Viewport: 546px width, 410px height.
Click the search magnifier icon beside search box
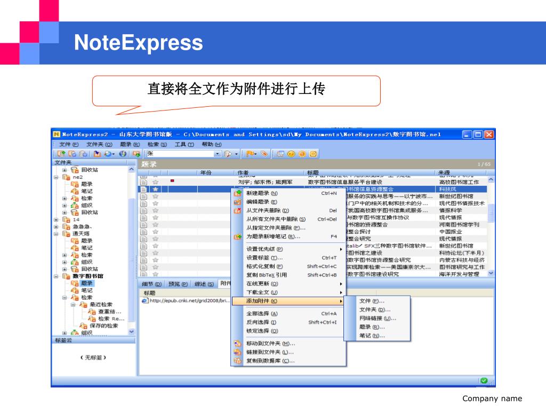pyautogui.click(x=228, y=154)
